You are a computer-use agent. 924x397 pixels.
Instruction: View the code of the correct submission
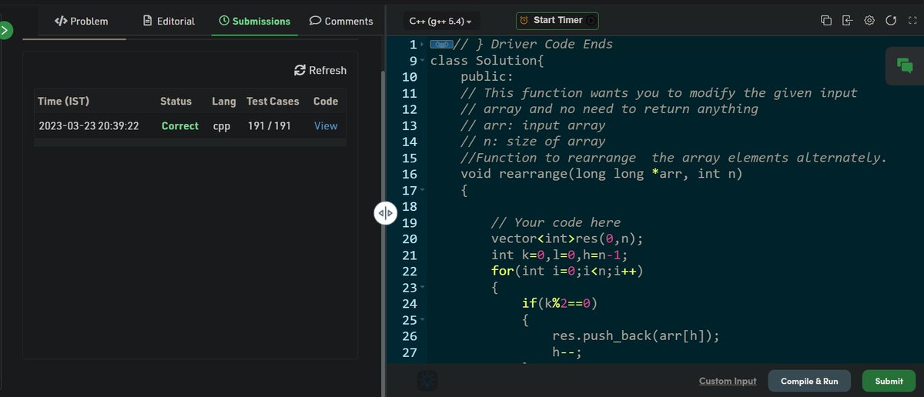(x=326, y=125)
